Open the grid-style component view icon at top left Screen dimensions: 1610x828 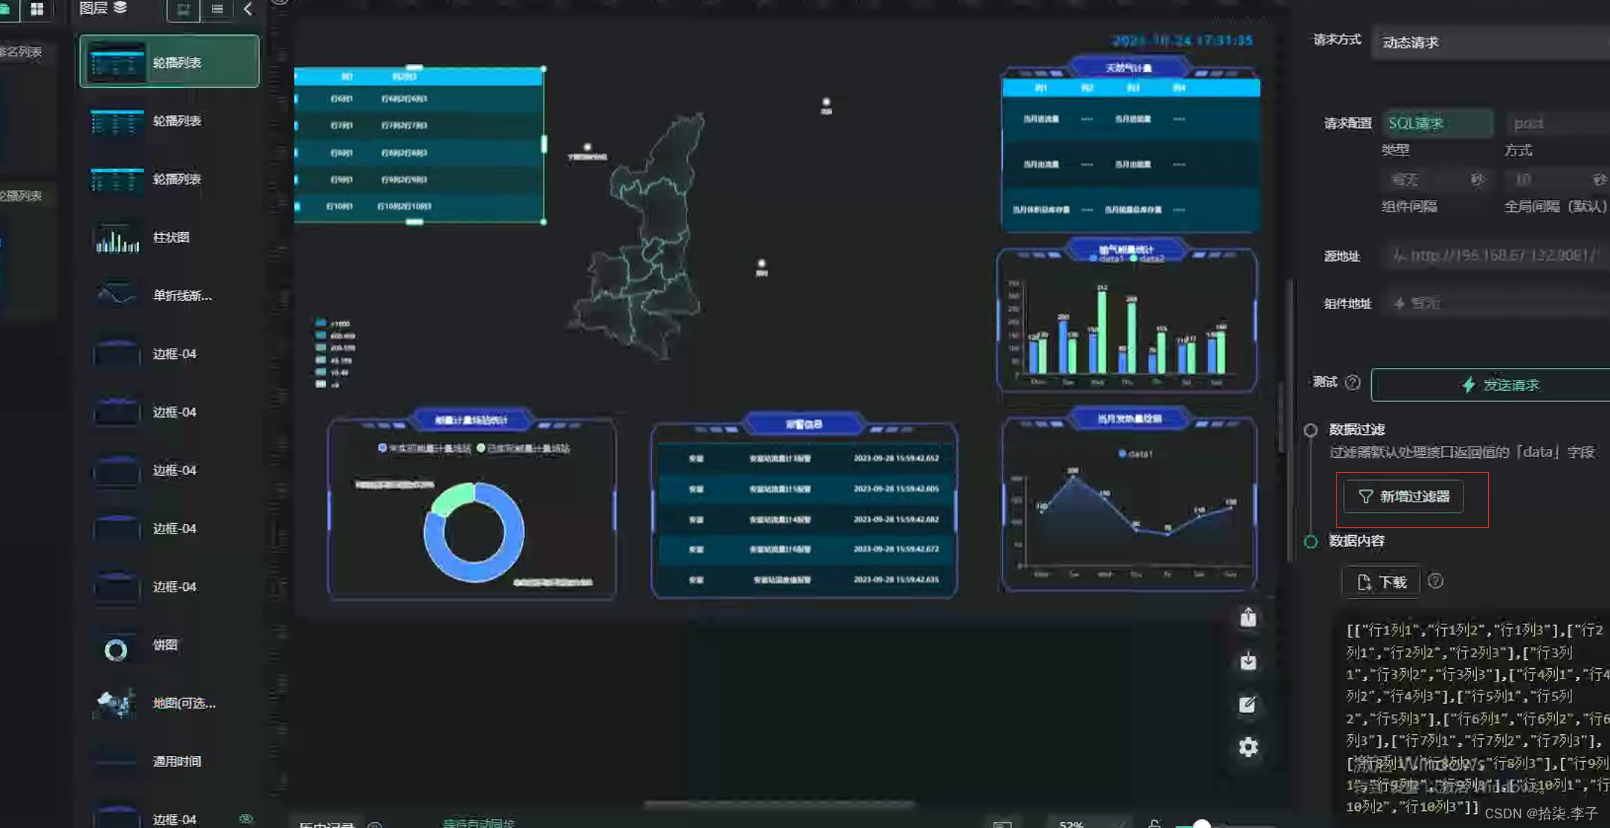click(x=36, y=9)
